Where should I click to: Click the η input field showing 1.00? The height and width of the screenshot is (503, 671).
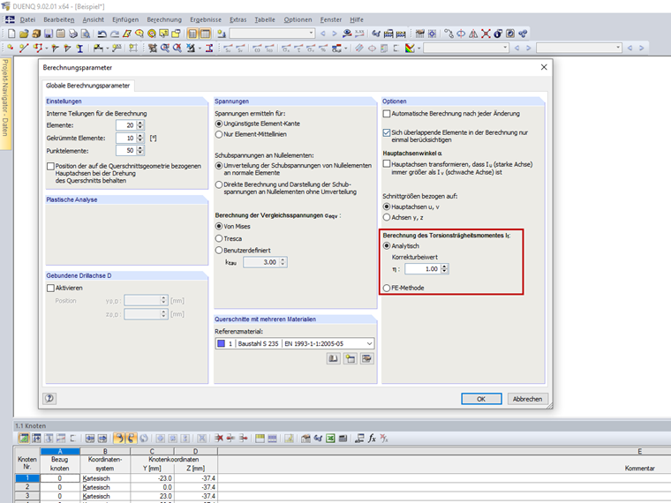click(423, 268)
